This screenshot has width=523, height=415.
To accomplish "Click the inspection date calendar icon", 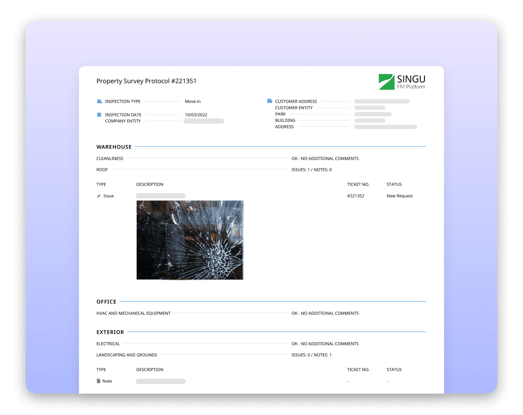I will click(99, 115).
